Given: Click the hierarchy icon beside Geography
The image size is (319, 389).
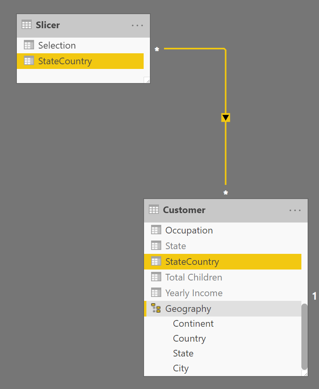Looking at the screenshot, I should click(x=156, y=308).
